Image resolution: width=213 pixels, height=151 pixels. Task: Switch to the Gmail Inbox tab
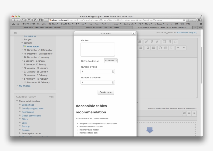(42, 27)
